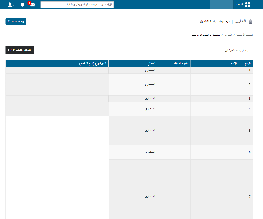Click السعداوي sector in row 7
The image size is (263, 219).
(150, 196)
